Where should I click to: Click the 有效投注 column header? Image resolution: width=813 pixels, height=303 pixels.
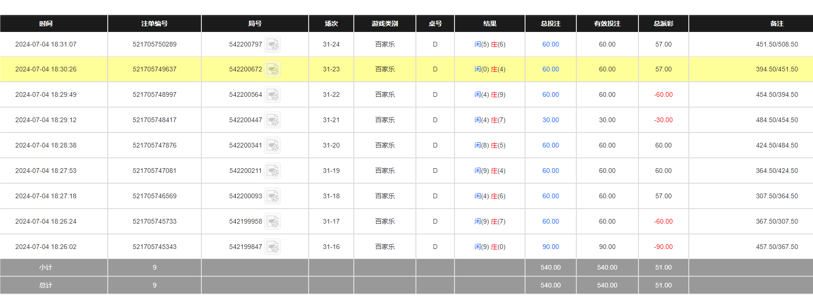coord(607,23)
